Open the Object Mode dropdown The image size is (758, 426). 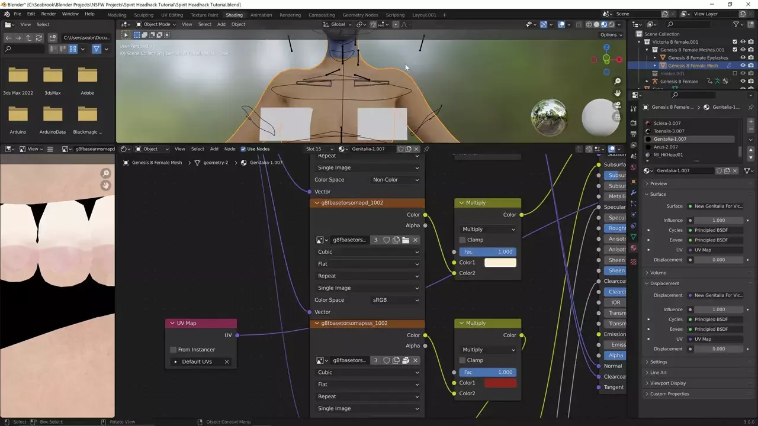tap(154, 24)
